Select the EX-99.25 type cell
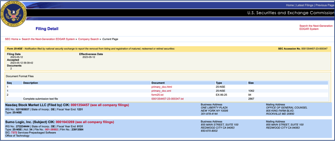Screen dimensions: 335x141 click(221, 95)
